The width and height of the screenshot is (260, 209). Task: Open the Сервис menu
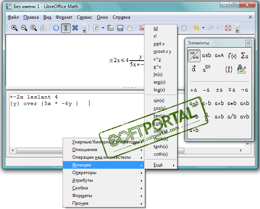[x=84, y=17]
